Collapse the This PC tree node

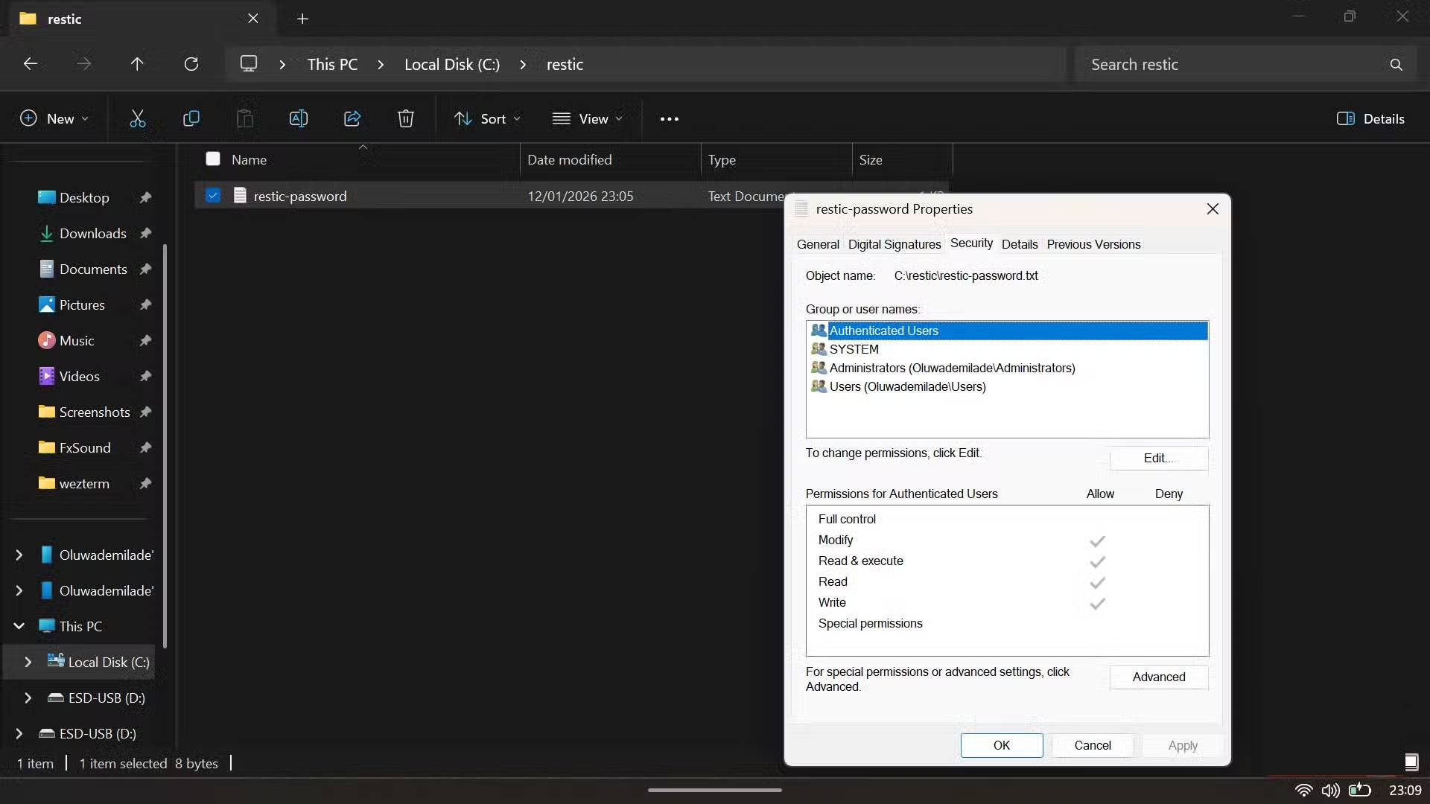pos(19,626)
